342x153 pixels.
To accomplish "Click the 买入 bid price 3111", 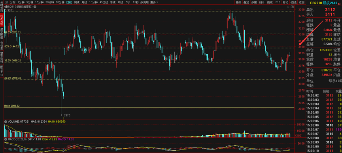I will [x=330, y=14].
